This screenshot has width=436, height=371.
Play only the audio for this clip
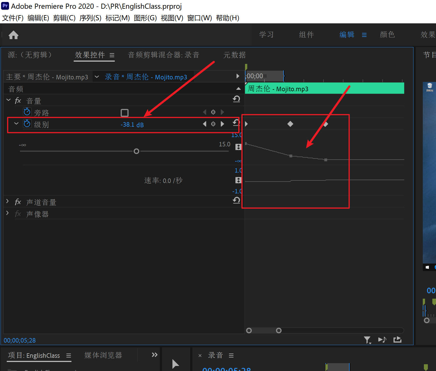382,340
